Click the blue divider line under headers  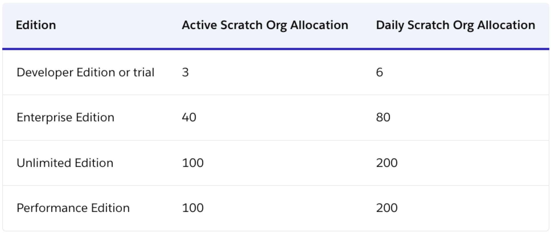[276, 49]
